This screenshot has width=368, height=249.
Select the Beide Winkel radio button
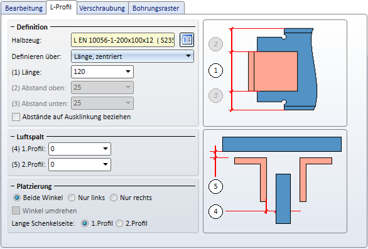pos(17,198)
